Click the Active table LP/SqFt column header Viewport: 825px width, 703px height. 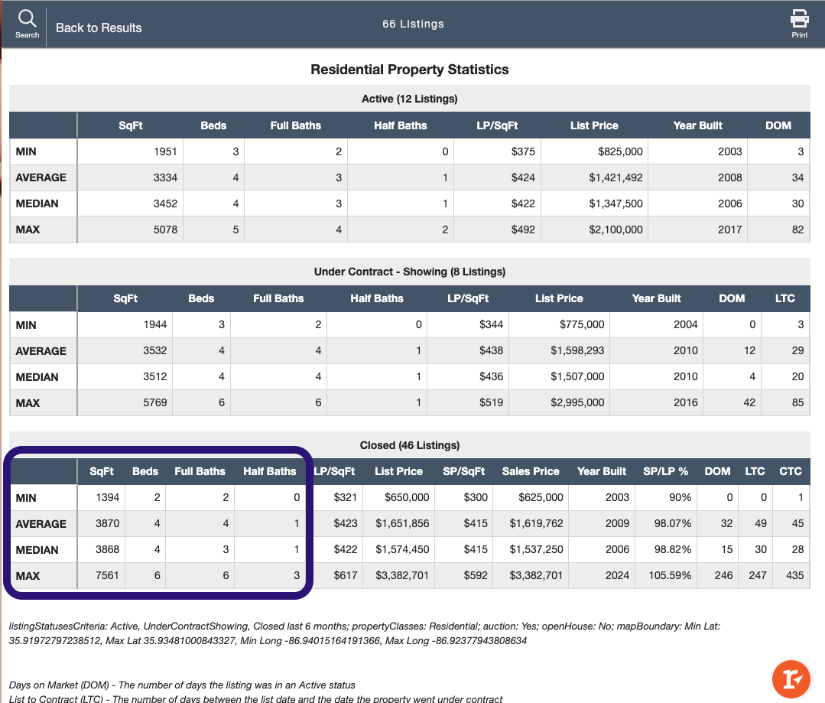click(x=497, y=125)
